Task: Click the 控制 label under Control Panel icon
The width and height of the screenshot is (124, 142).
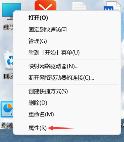Action: (7, 125)
